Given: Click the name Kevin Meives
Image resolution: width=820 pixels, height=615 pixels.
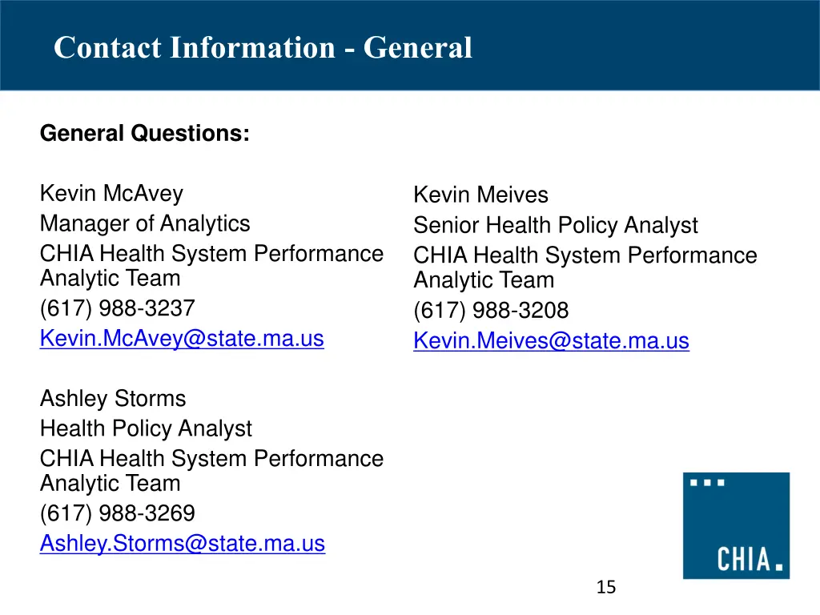Looking at the screenshot, I should 480,195.
